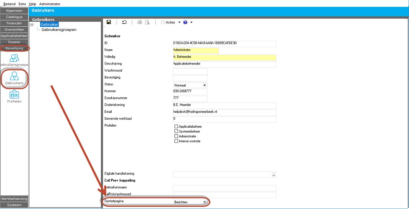
Task: Open the Bestand menu
Action: tap(10, 4)
